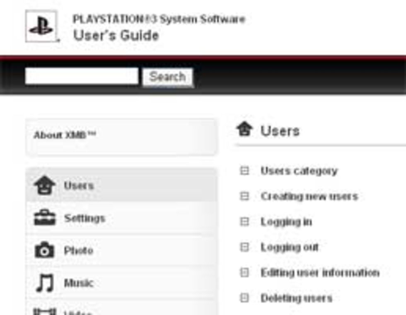Click the Logging out bullet icon
The height and width of the screenshot is (315, 406).
coord(244,247)
